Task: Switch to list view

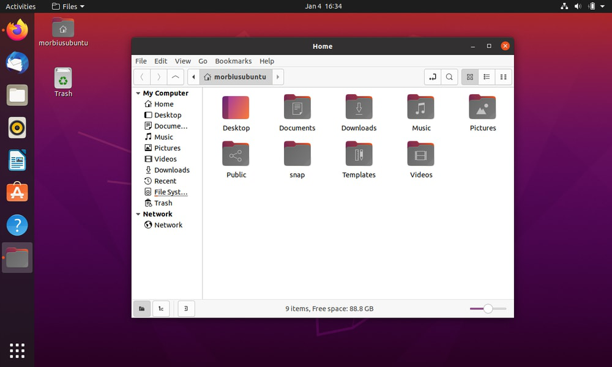Action: point(487,77)
